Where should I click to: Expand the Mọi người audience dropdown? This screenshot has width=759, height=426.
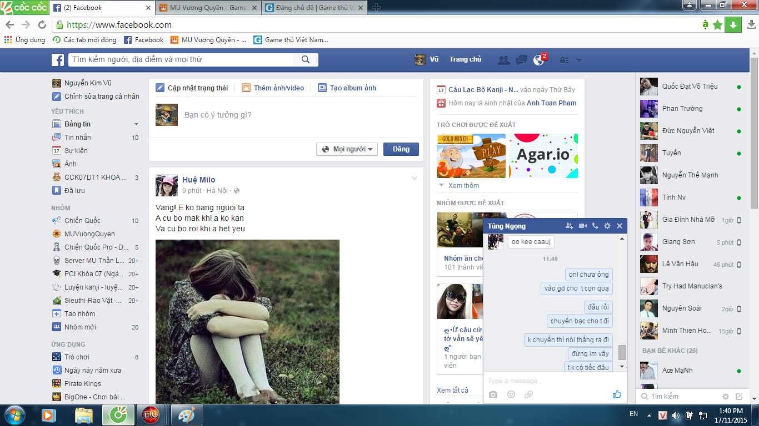pos(347,149)
